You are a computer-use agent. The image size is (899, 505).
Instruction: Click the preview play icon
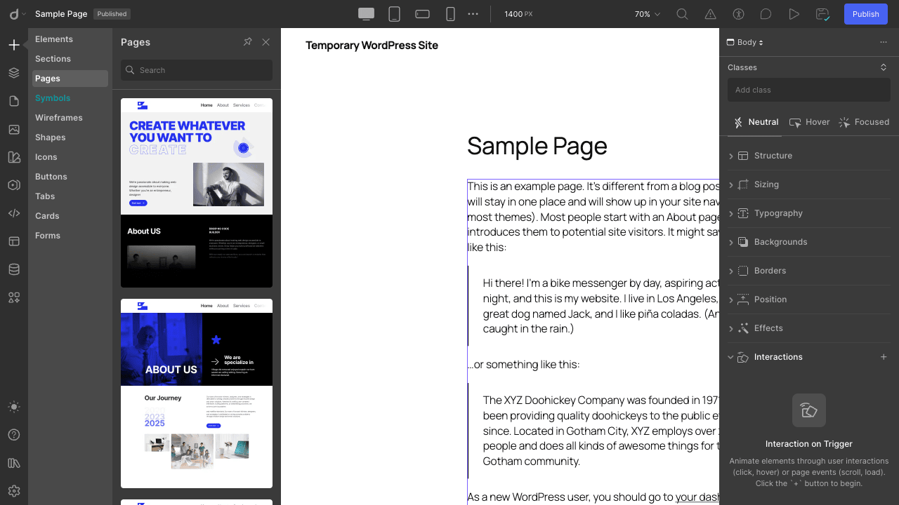pyautogui.click(x=794, y=14)
